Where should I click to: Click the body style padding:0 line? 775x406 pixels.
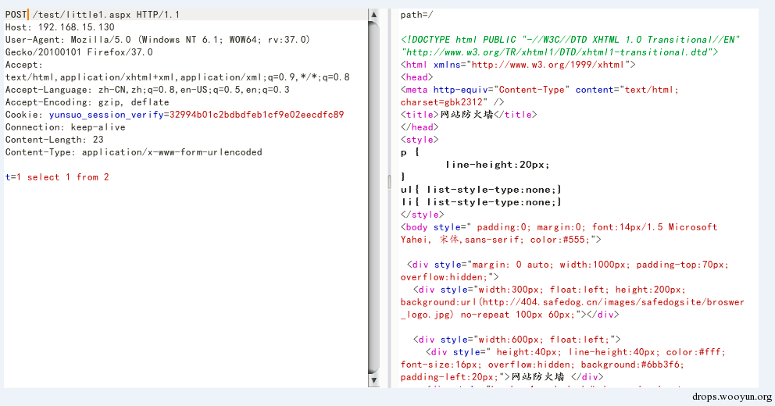point(559,227)
